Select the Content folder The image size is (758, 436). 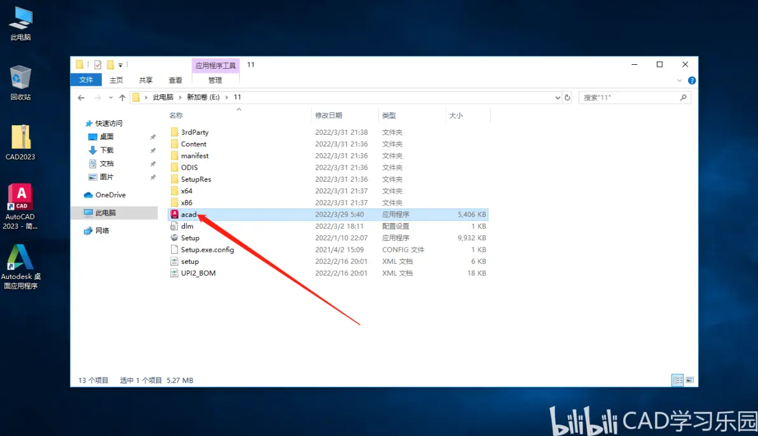(193, 144)
